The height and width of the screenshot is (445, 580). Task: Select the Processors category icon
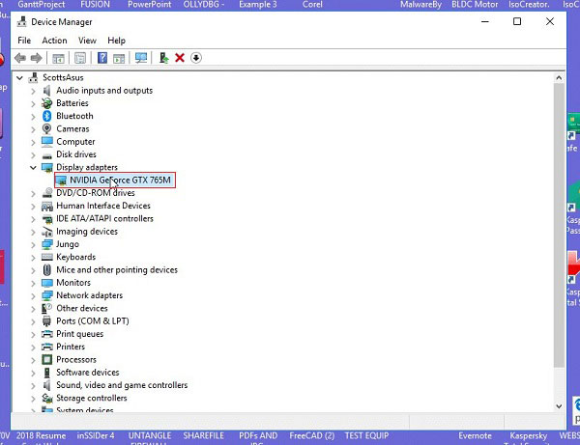point(46,359)
